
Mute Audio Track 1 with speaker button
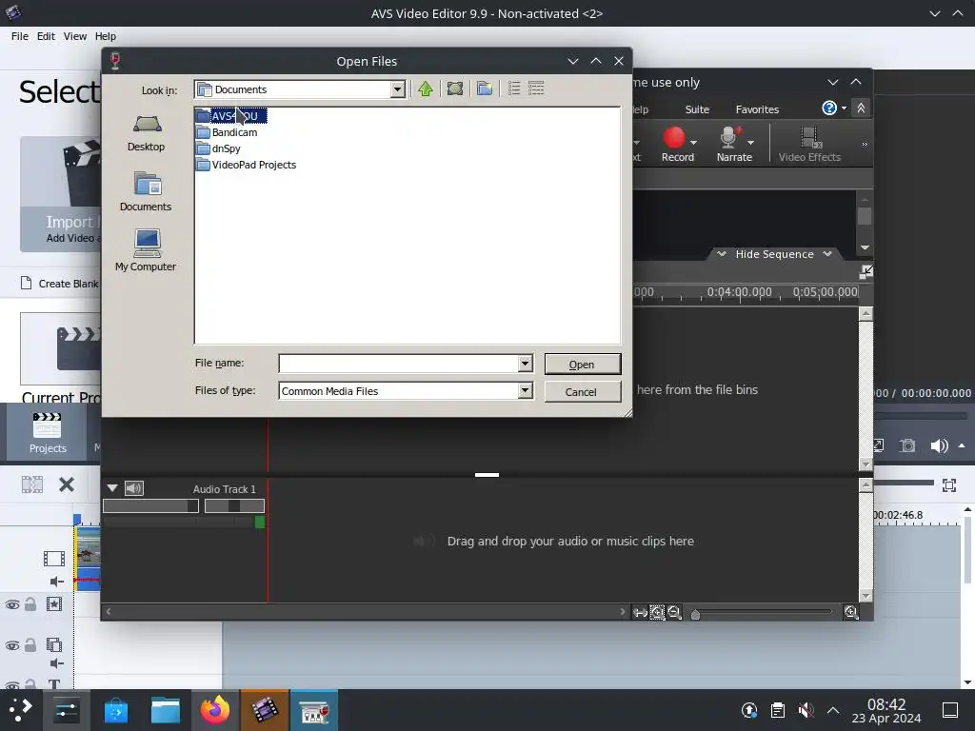point(133,488)
